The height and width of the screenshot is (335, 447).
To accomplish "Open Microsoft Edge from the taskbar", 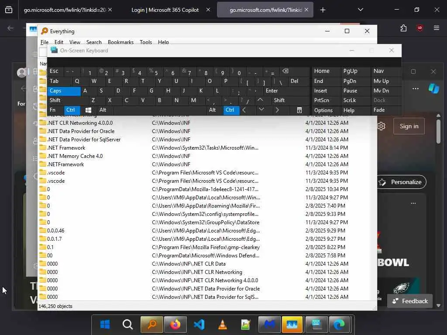I will coord(339,324).
